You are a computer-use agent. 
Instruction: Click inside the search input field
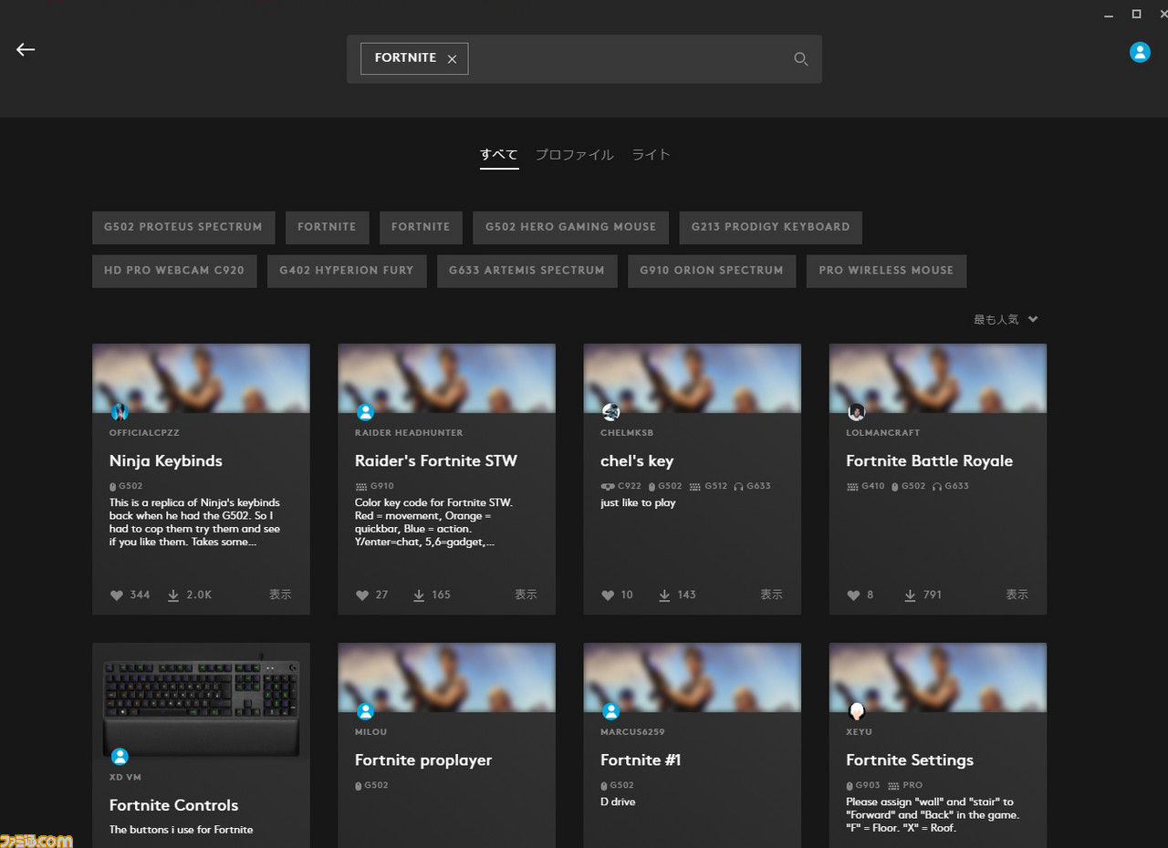[584, 59]
